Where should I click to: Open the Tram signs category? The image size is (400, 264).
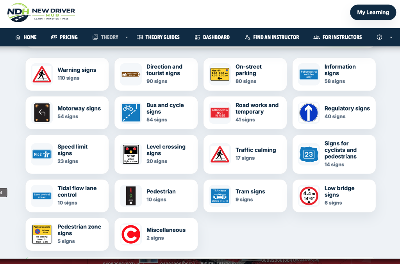(x=245, y=196)
